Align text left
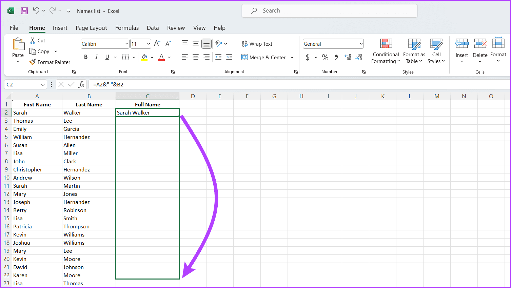The width and height of the screenshot is (511, 288). tap(185, 57)
